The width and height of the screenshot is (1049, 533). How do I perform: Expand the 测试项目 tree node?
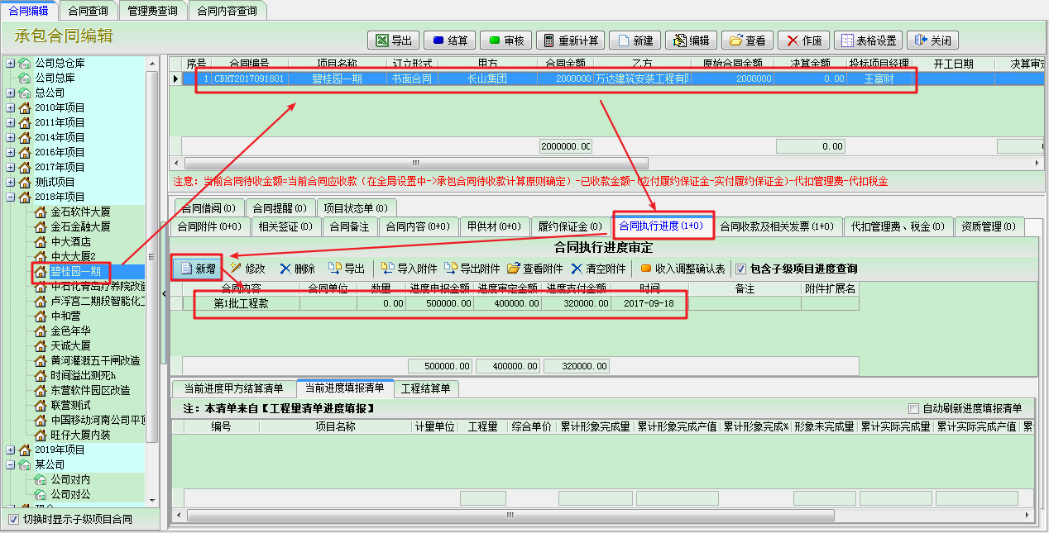(10, 182)
